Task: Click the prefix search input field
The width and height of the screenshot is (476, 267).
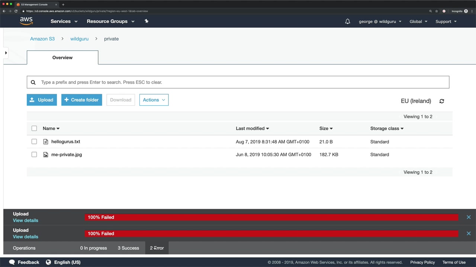Action: point(238,82)
